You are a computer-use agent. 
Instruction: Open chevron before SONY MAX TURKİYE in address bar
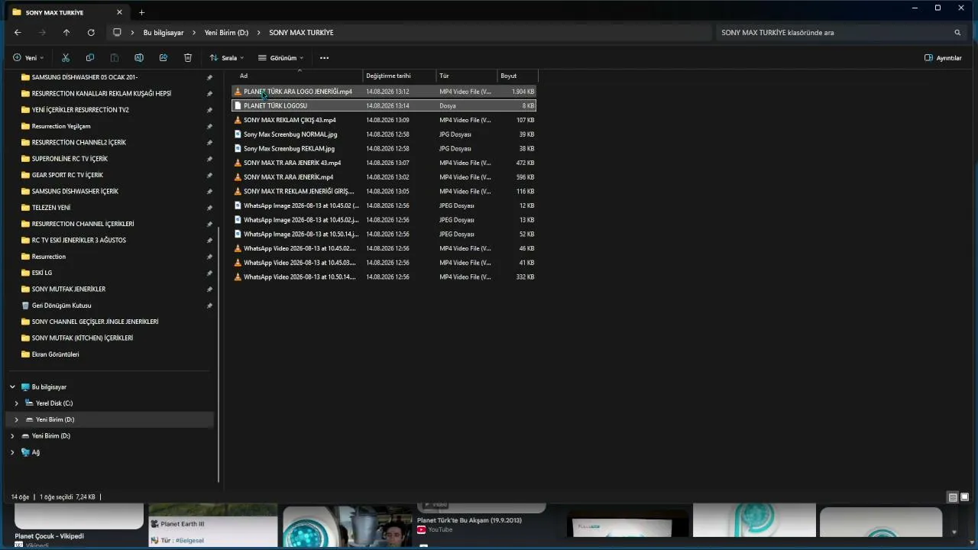(259, 33)
